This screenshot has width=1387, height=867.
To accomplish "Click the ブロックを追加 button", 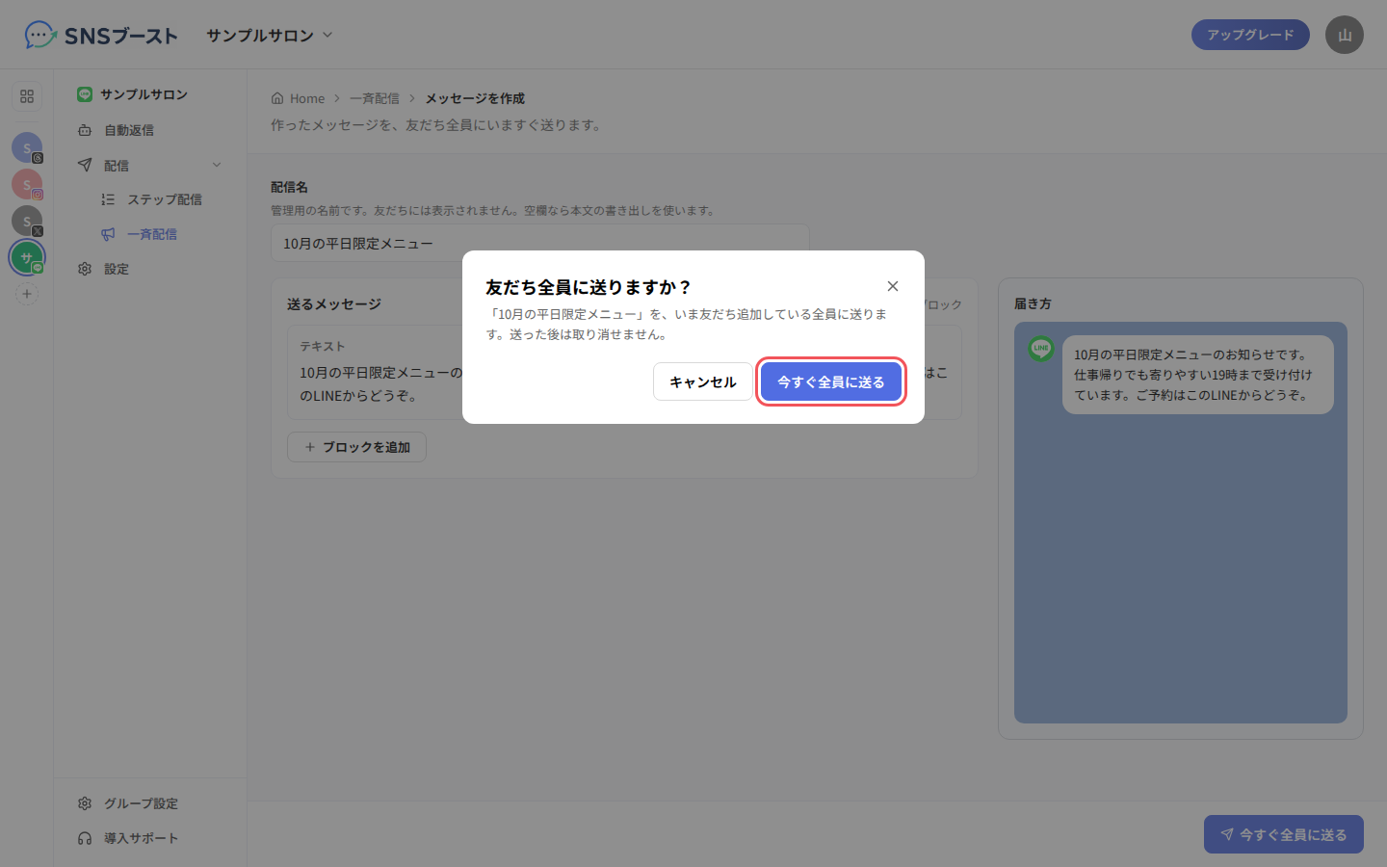I will click(x=356, y=447).
